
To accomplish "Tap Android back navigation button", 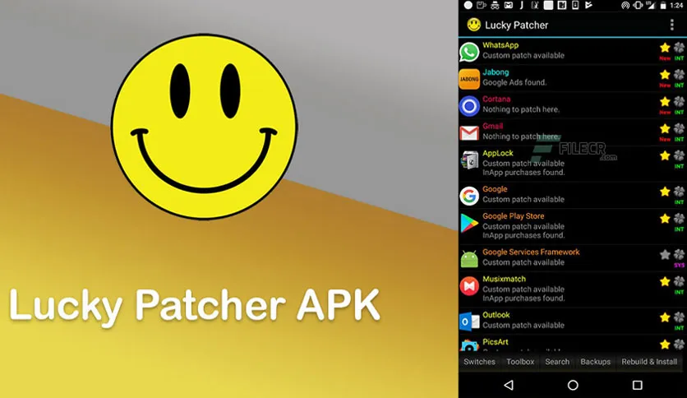I will (508, 385).
